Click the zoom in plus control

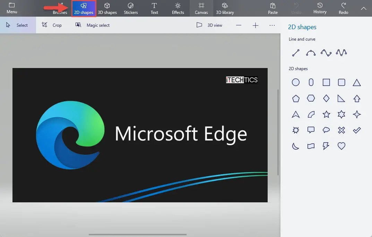point(256,25)
